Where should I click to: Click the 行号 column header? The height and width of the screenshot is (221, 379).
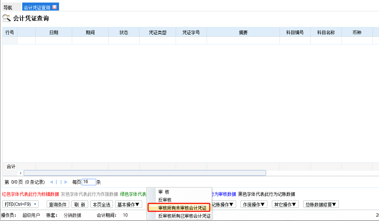click(10, 32)
